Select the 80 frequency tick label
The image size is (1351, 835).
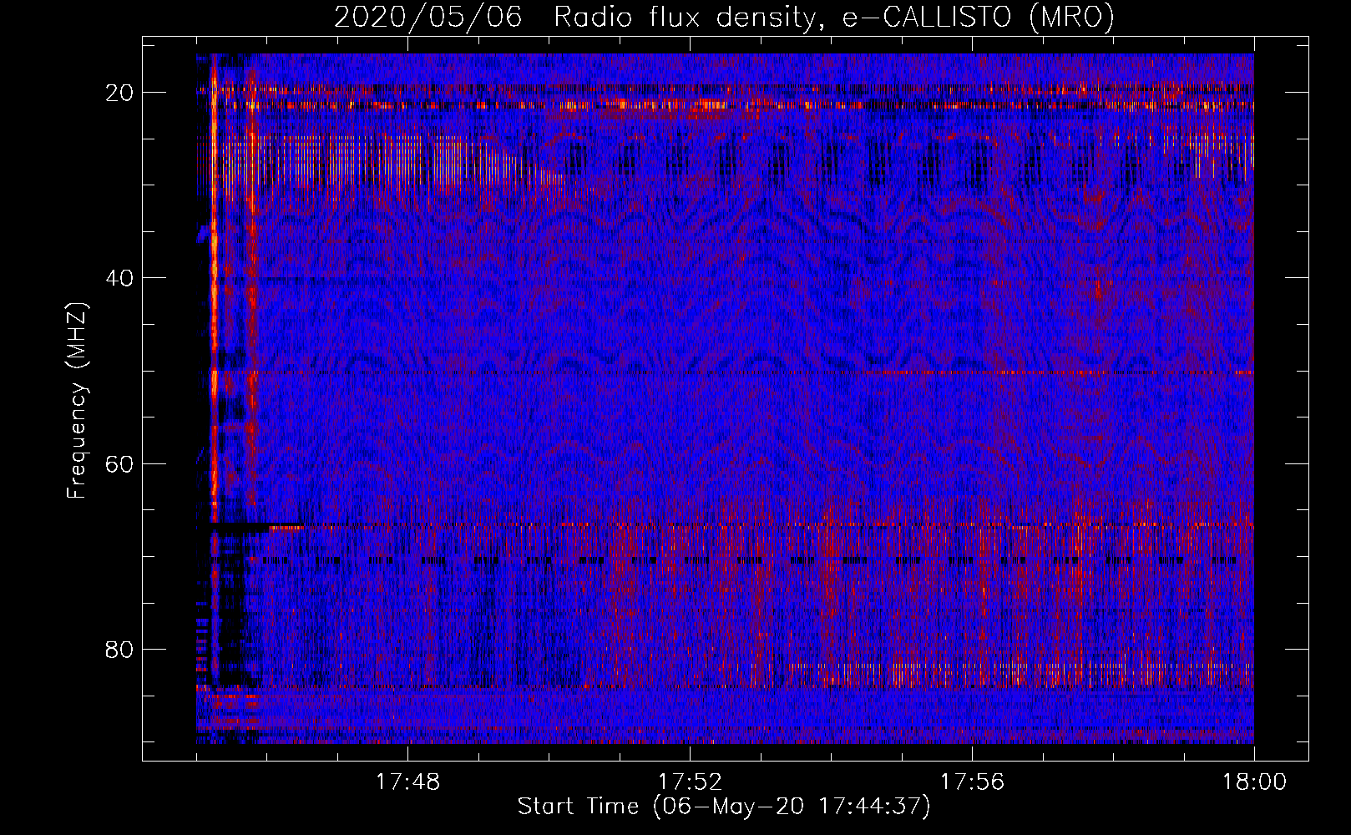point(120,649)
